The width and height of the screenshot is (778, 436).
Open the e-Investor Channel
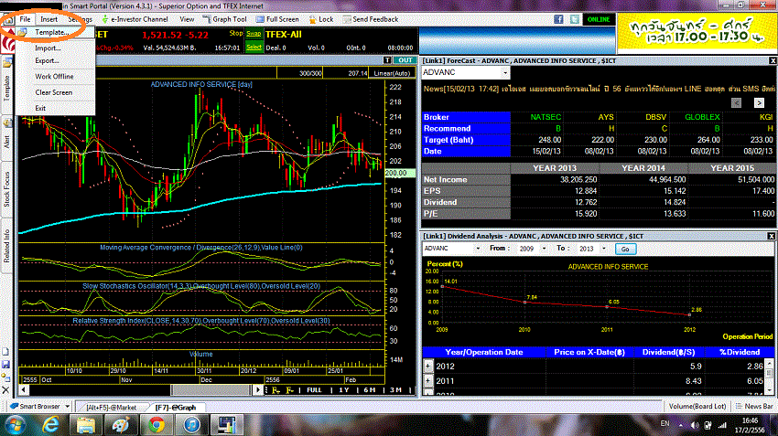135,19
